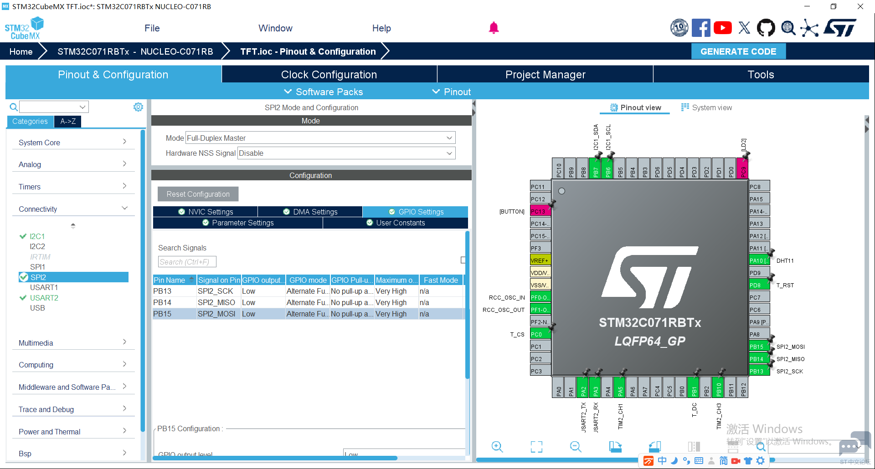The height and width of the screenshot is (469, 875).
Task: Select PB15 pin on chip view
Action: point(759,347)
